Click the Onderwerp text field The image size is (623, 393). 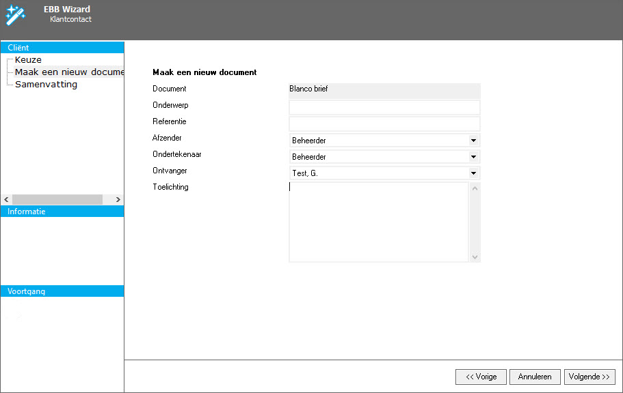coord(384,108)
